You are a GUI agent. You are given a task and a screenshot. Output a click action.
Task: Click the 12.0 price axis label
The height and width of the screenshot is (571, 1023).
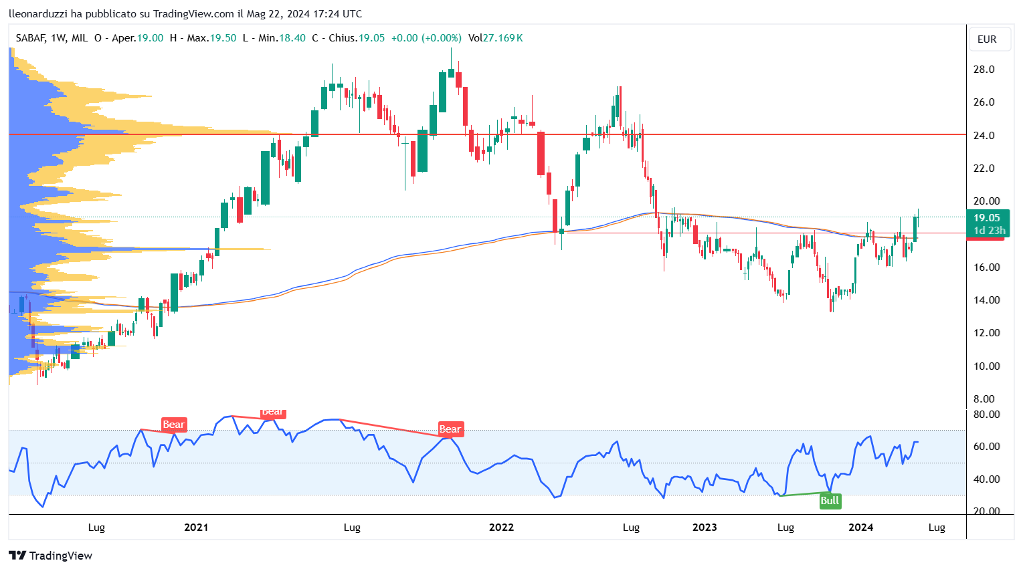click(987, 333)
